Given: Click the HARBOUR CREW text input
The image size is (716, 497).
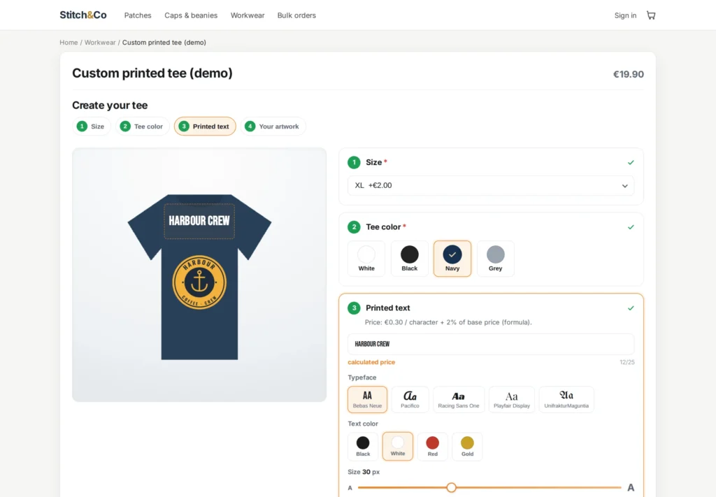Looking at the screenshot, I should point(491,344).
